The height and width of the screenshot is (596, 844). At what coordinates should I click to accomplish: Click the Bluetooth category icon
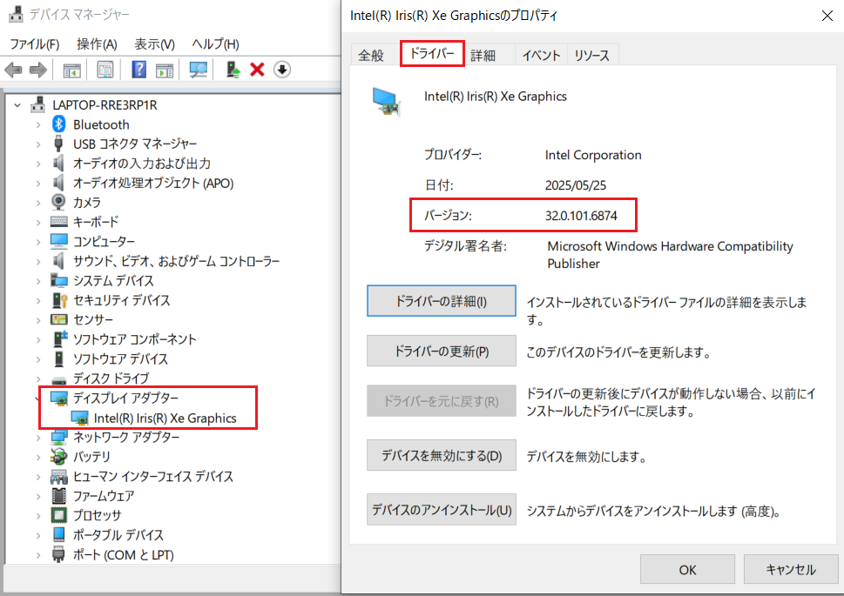click(x=58, y=124)
